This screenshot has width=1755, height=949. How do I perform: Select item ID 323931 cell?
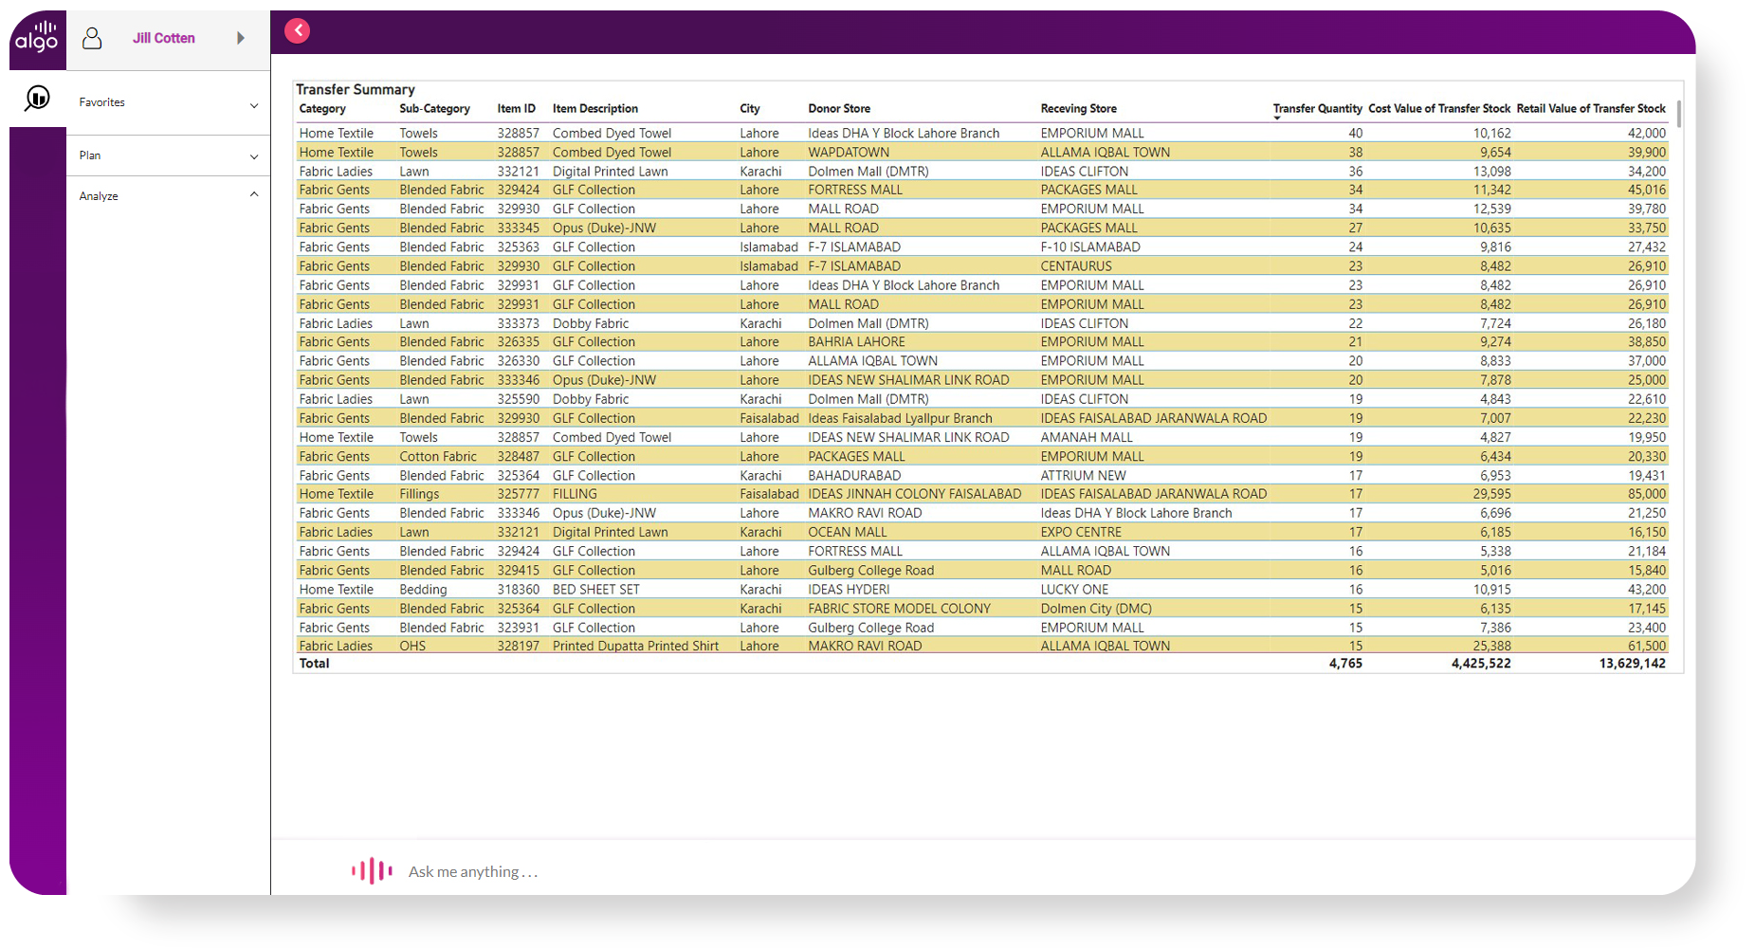[x=519, y=628]
